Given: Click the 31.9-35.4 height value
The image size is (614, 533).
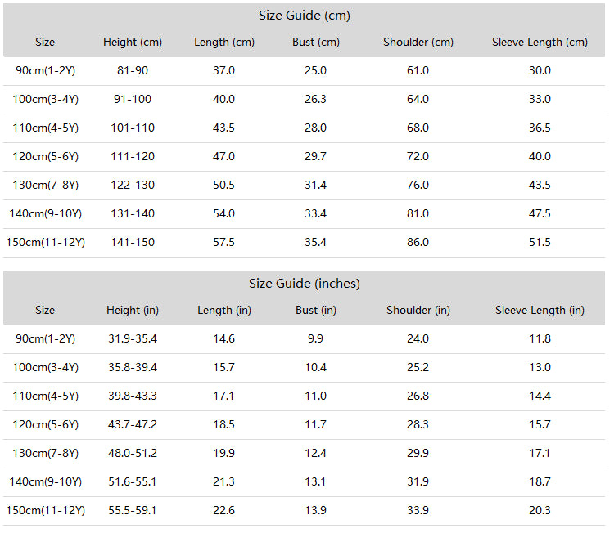Looking at the screenshot, I should (133, 339).
